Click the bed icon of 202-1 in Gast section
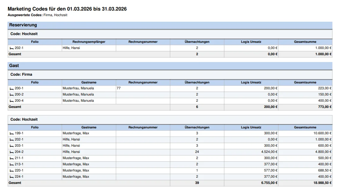 tap(12, 140)
